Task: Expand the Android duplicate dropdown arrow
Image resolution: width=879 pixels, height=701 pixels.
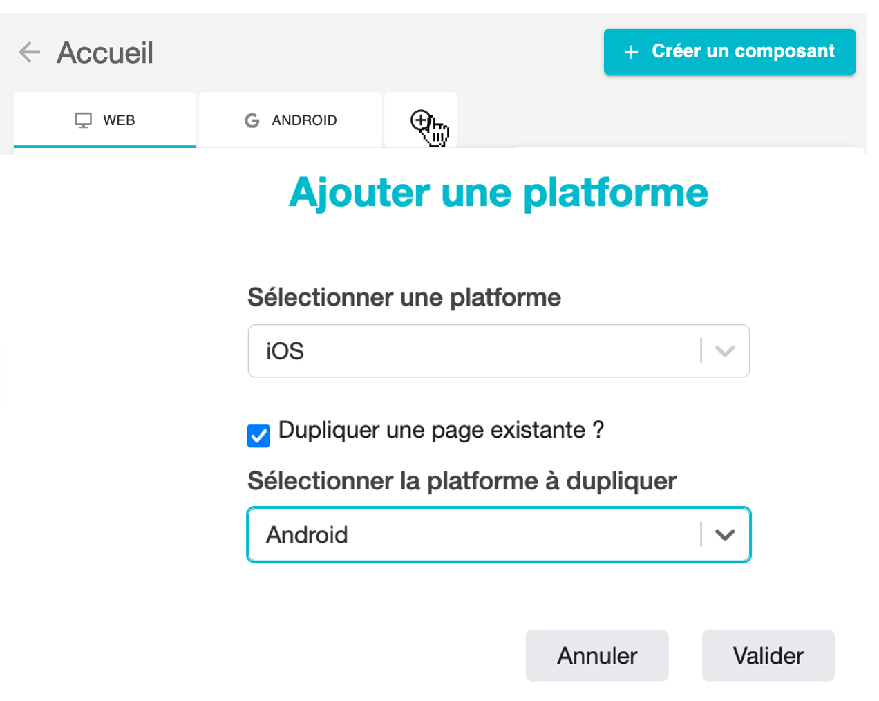Action: tap(725, 534)
